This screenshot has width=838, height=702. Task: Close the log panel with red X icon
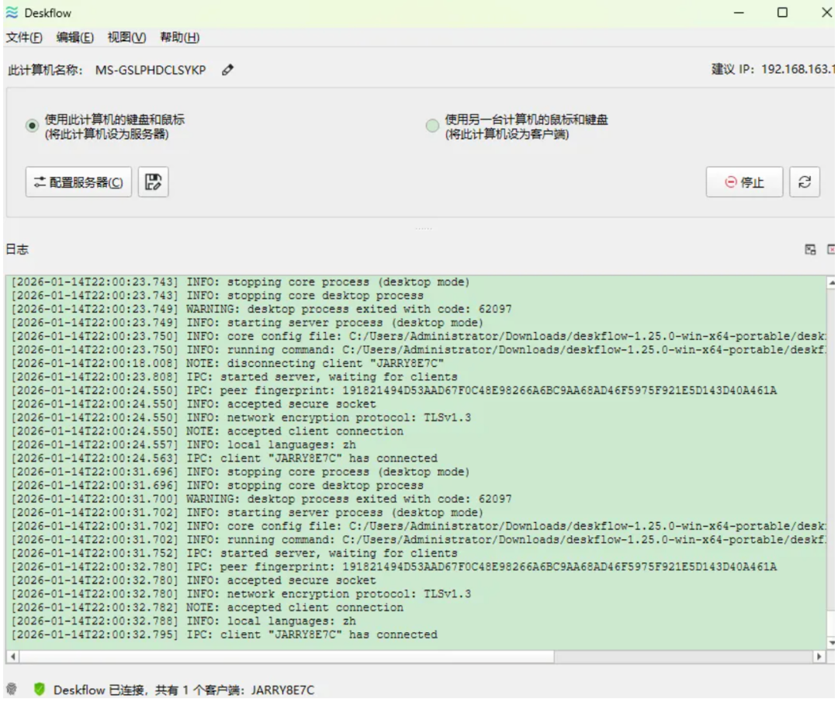click(x=832, y=250)
